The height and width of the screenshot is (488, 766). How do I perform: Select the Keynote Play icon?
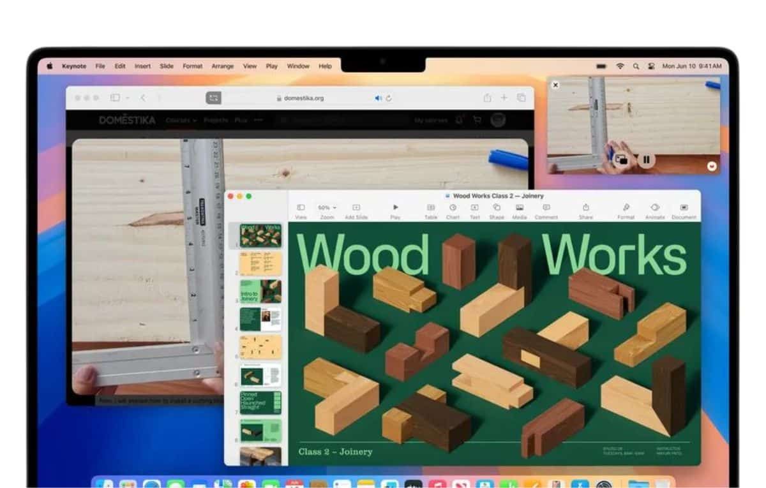395,207
